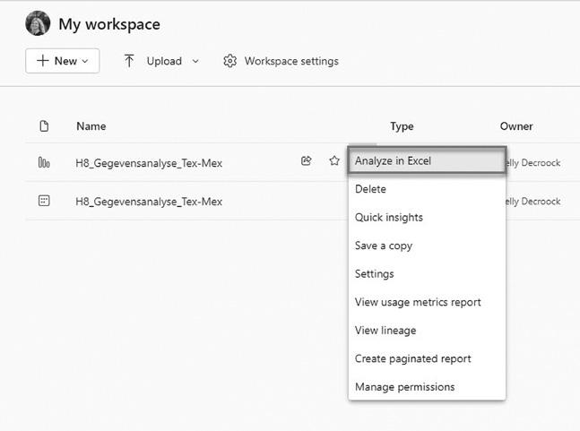Open the first H8_Gegevensanalyse_Tex-Mex report link

pos(149,163)
